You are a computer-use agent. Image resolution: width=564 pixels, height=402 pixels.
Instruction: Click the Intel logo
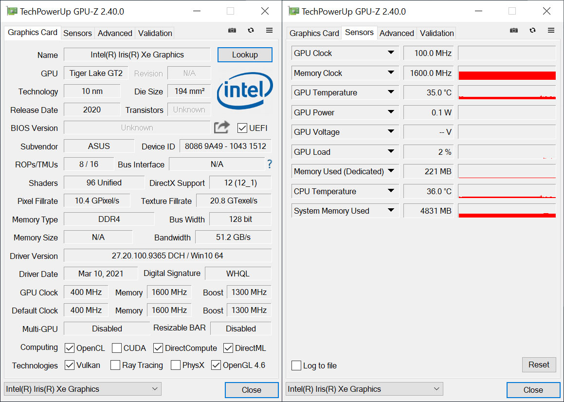coord(245,91)
